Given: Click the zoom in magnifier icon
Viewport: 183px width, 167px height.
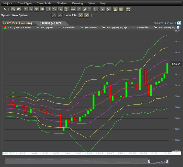Looking at the screenshot, I should tap(49, 9).
